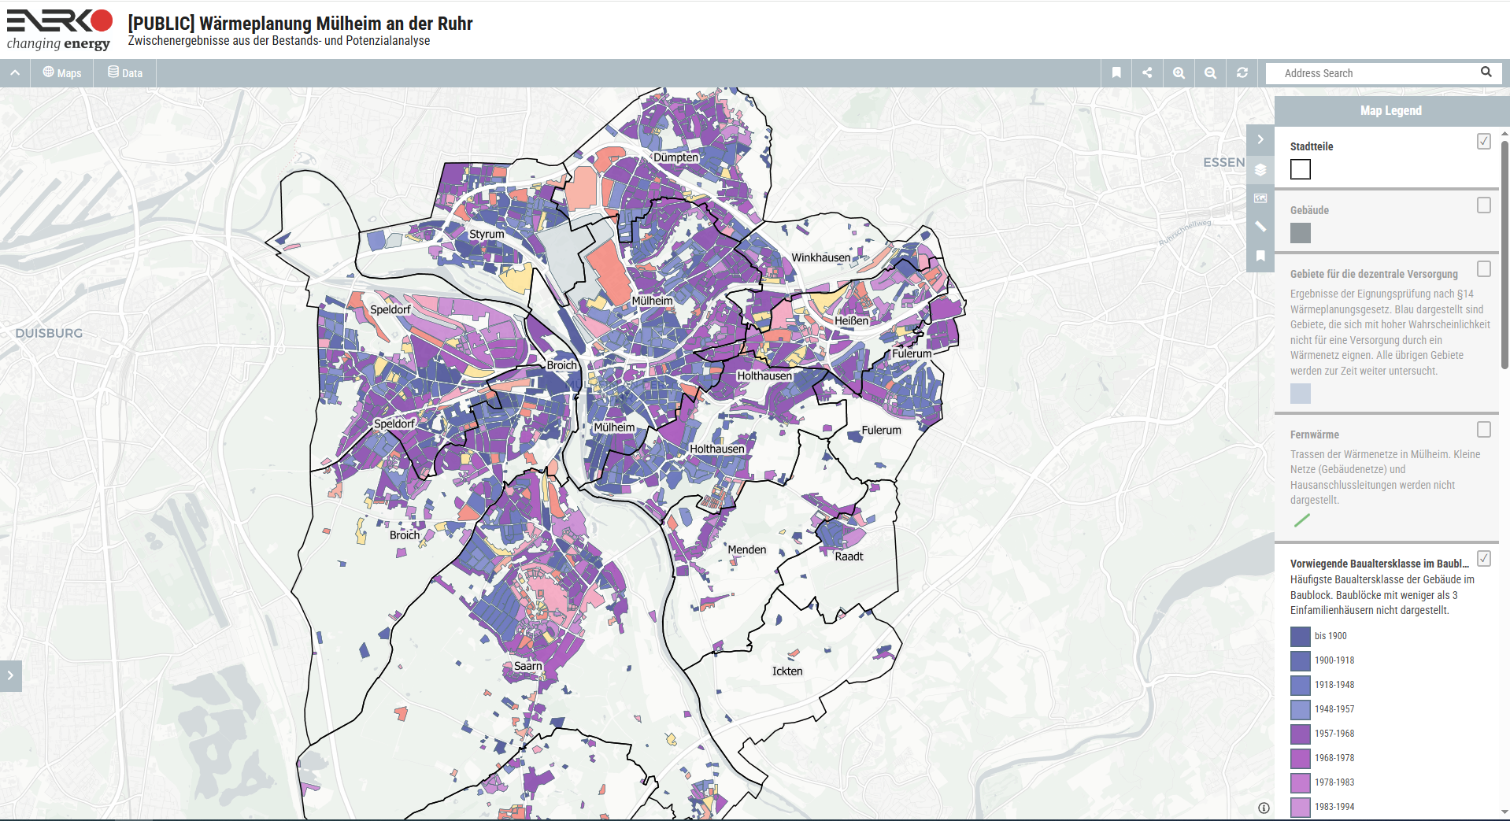Viewport: 1510px width, 821px height.
Task: Zoom in using the magnifier plus icon
Action: coord(1179,72)
